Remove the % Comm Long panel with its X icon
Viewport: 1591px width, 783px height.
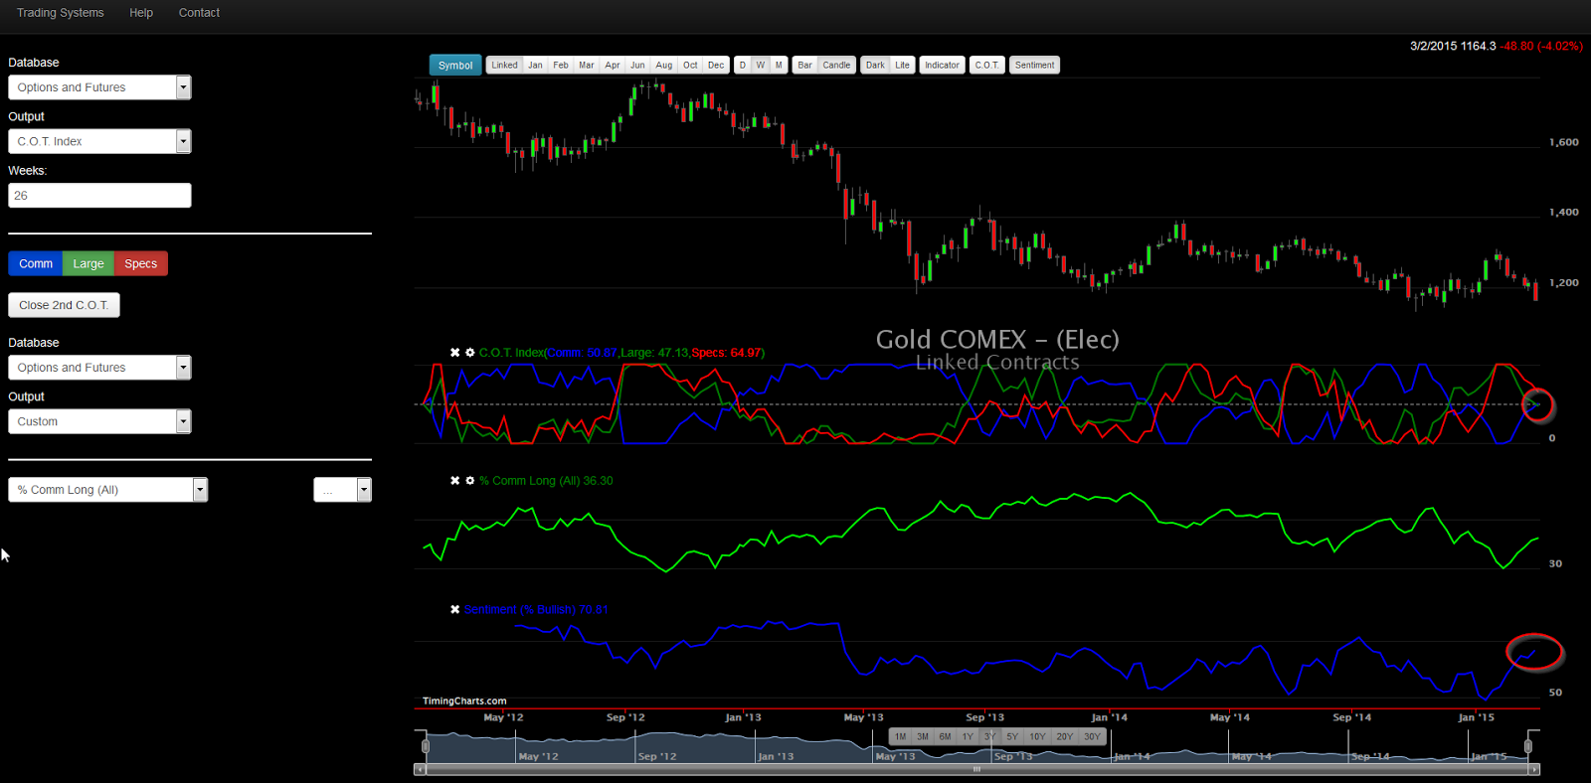(454, 481)
